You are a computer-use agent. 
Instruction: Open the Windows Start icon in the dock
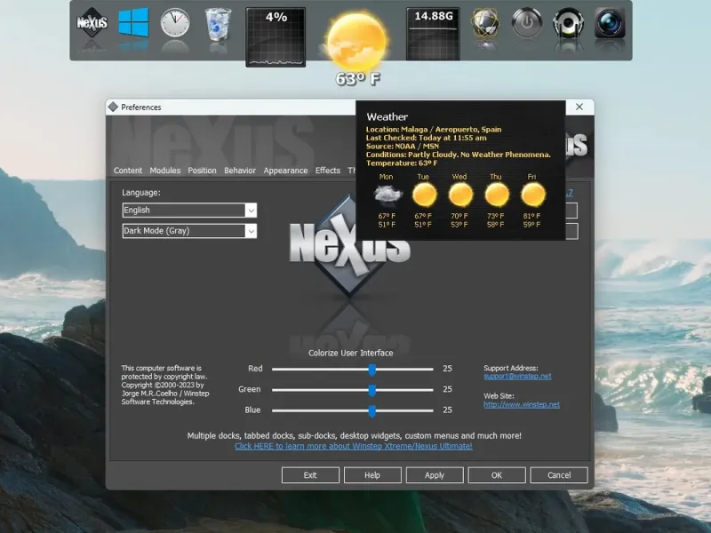tap(133, 22)
